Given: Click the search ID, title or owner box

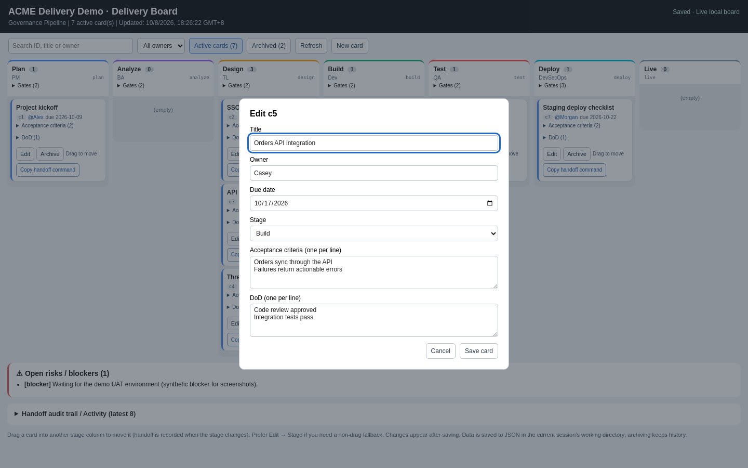Looking at the screenshot, I should coord(71,46).
